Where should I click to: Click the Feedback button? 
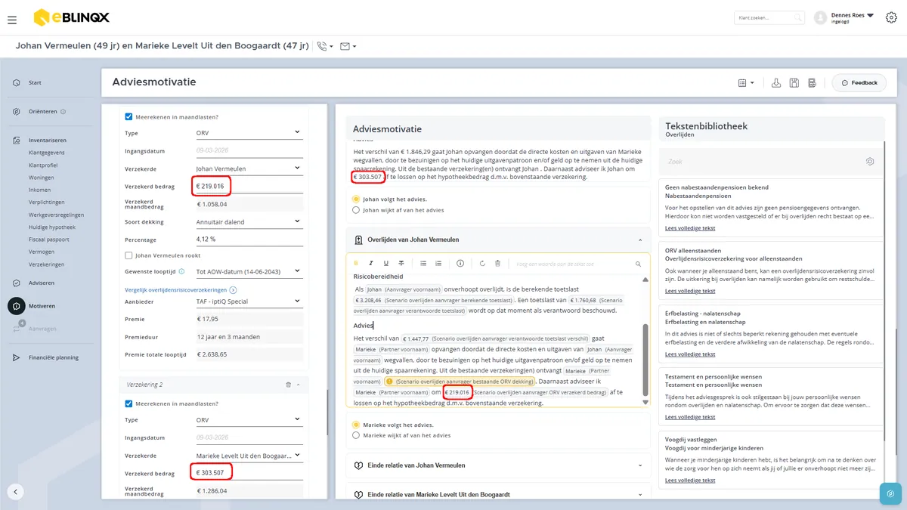point(859,83)
